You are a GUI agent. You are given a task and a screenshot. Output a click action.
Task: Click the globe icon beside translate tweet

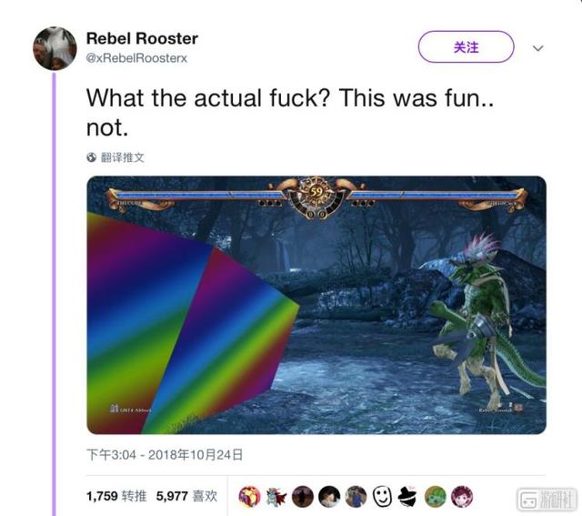91,157
